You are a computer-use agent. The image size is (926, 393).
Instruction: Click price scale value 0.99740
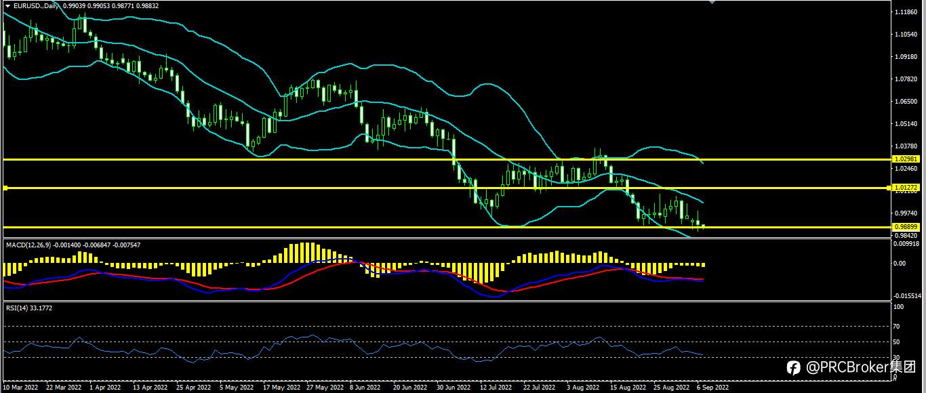point(906,213)
